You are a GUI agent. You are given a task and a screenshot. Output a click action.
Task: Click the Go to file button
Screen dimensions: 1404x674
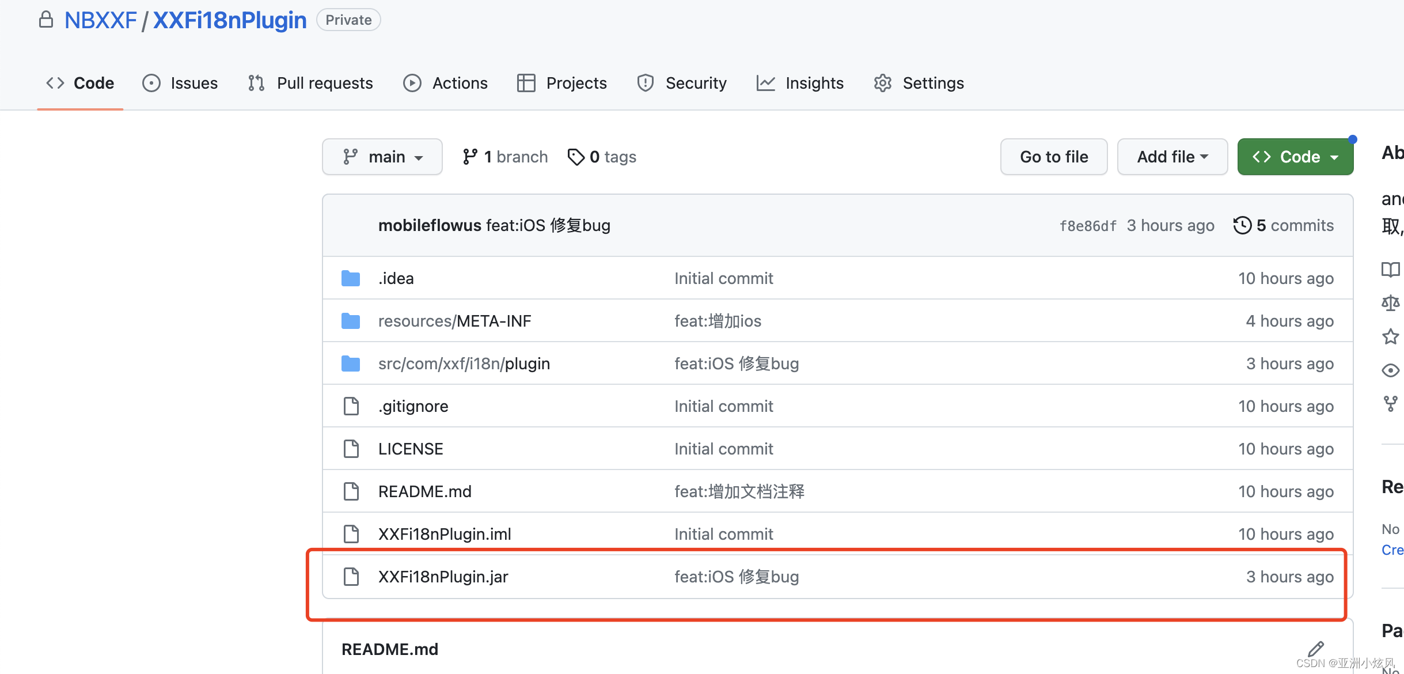point(1053,156)
